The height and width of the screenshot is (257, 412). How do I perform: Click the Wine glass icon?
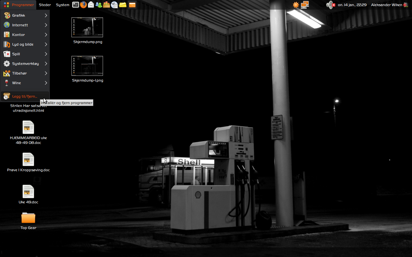7,83
